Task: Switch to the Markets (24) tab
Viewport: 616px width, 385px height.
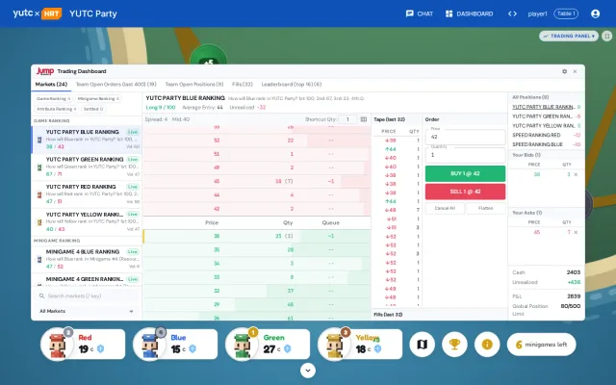Action: coord(51,84)
